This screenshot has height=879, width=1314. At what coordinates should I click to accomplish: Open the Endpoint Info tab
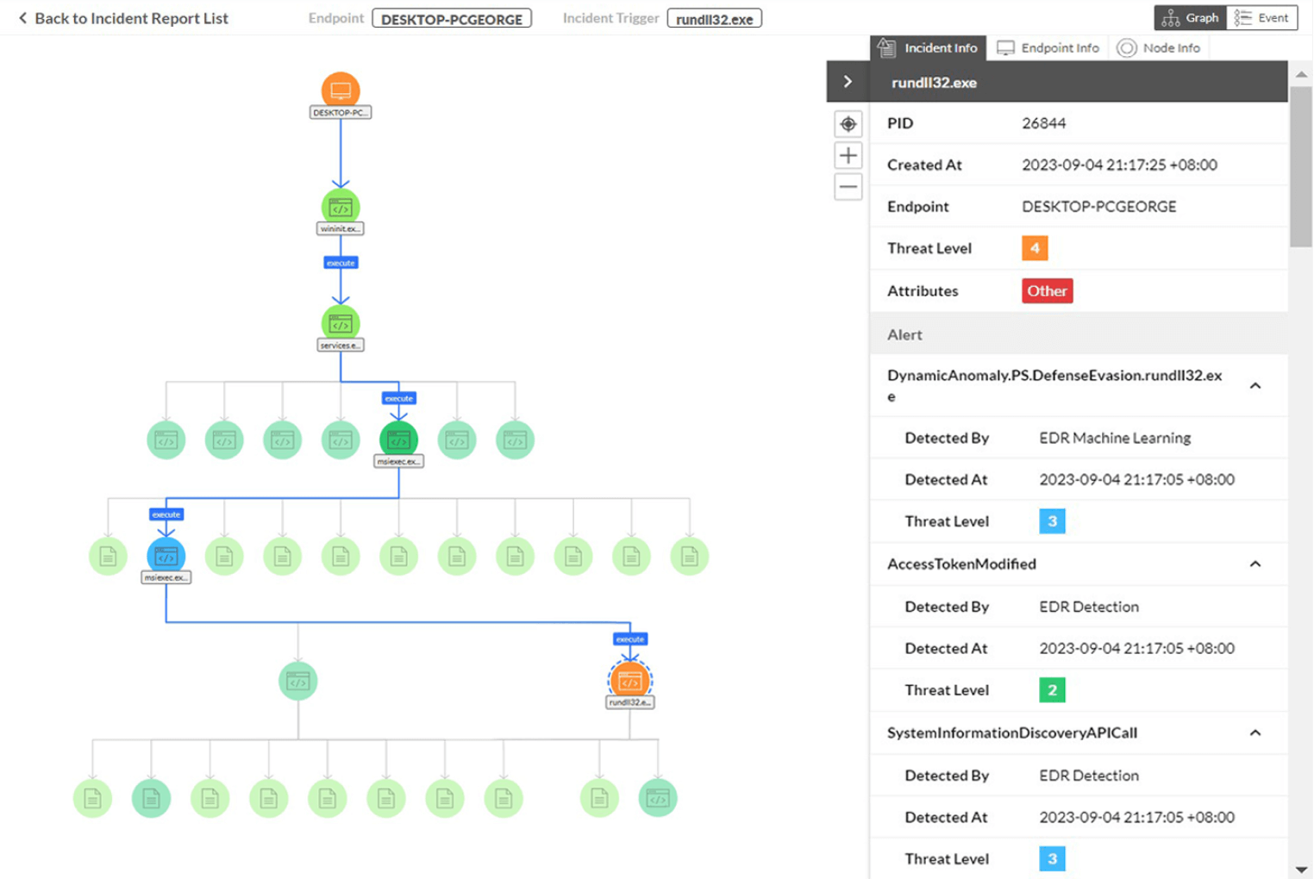1048,48
